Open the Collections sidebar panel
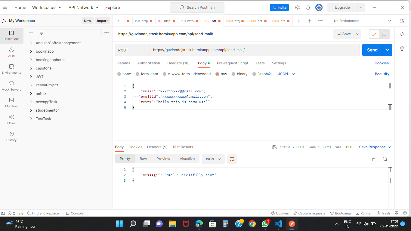The image size is (411, 231). tap(11, 35)
